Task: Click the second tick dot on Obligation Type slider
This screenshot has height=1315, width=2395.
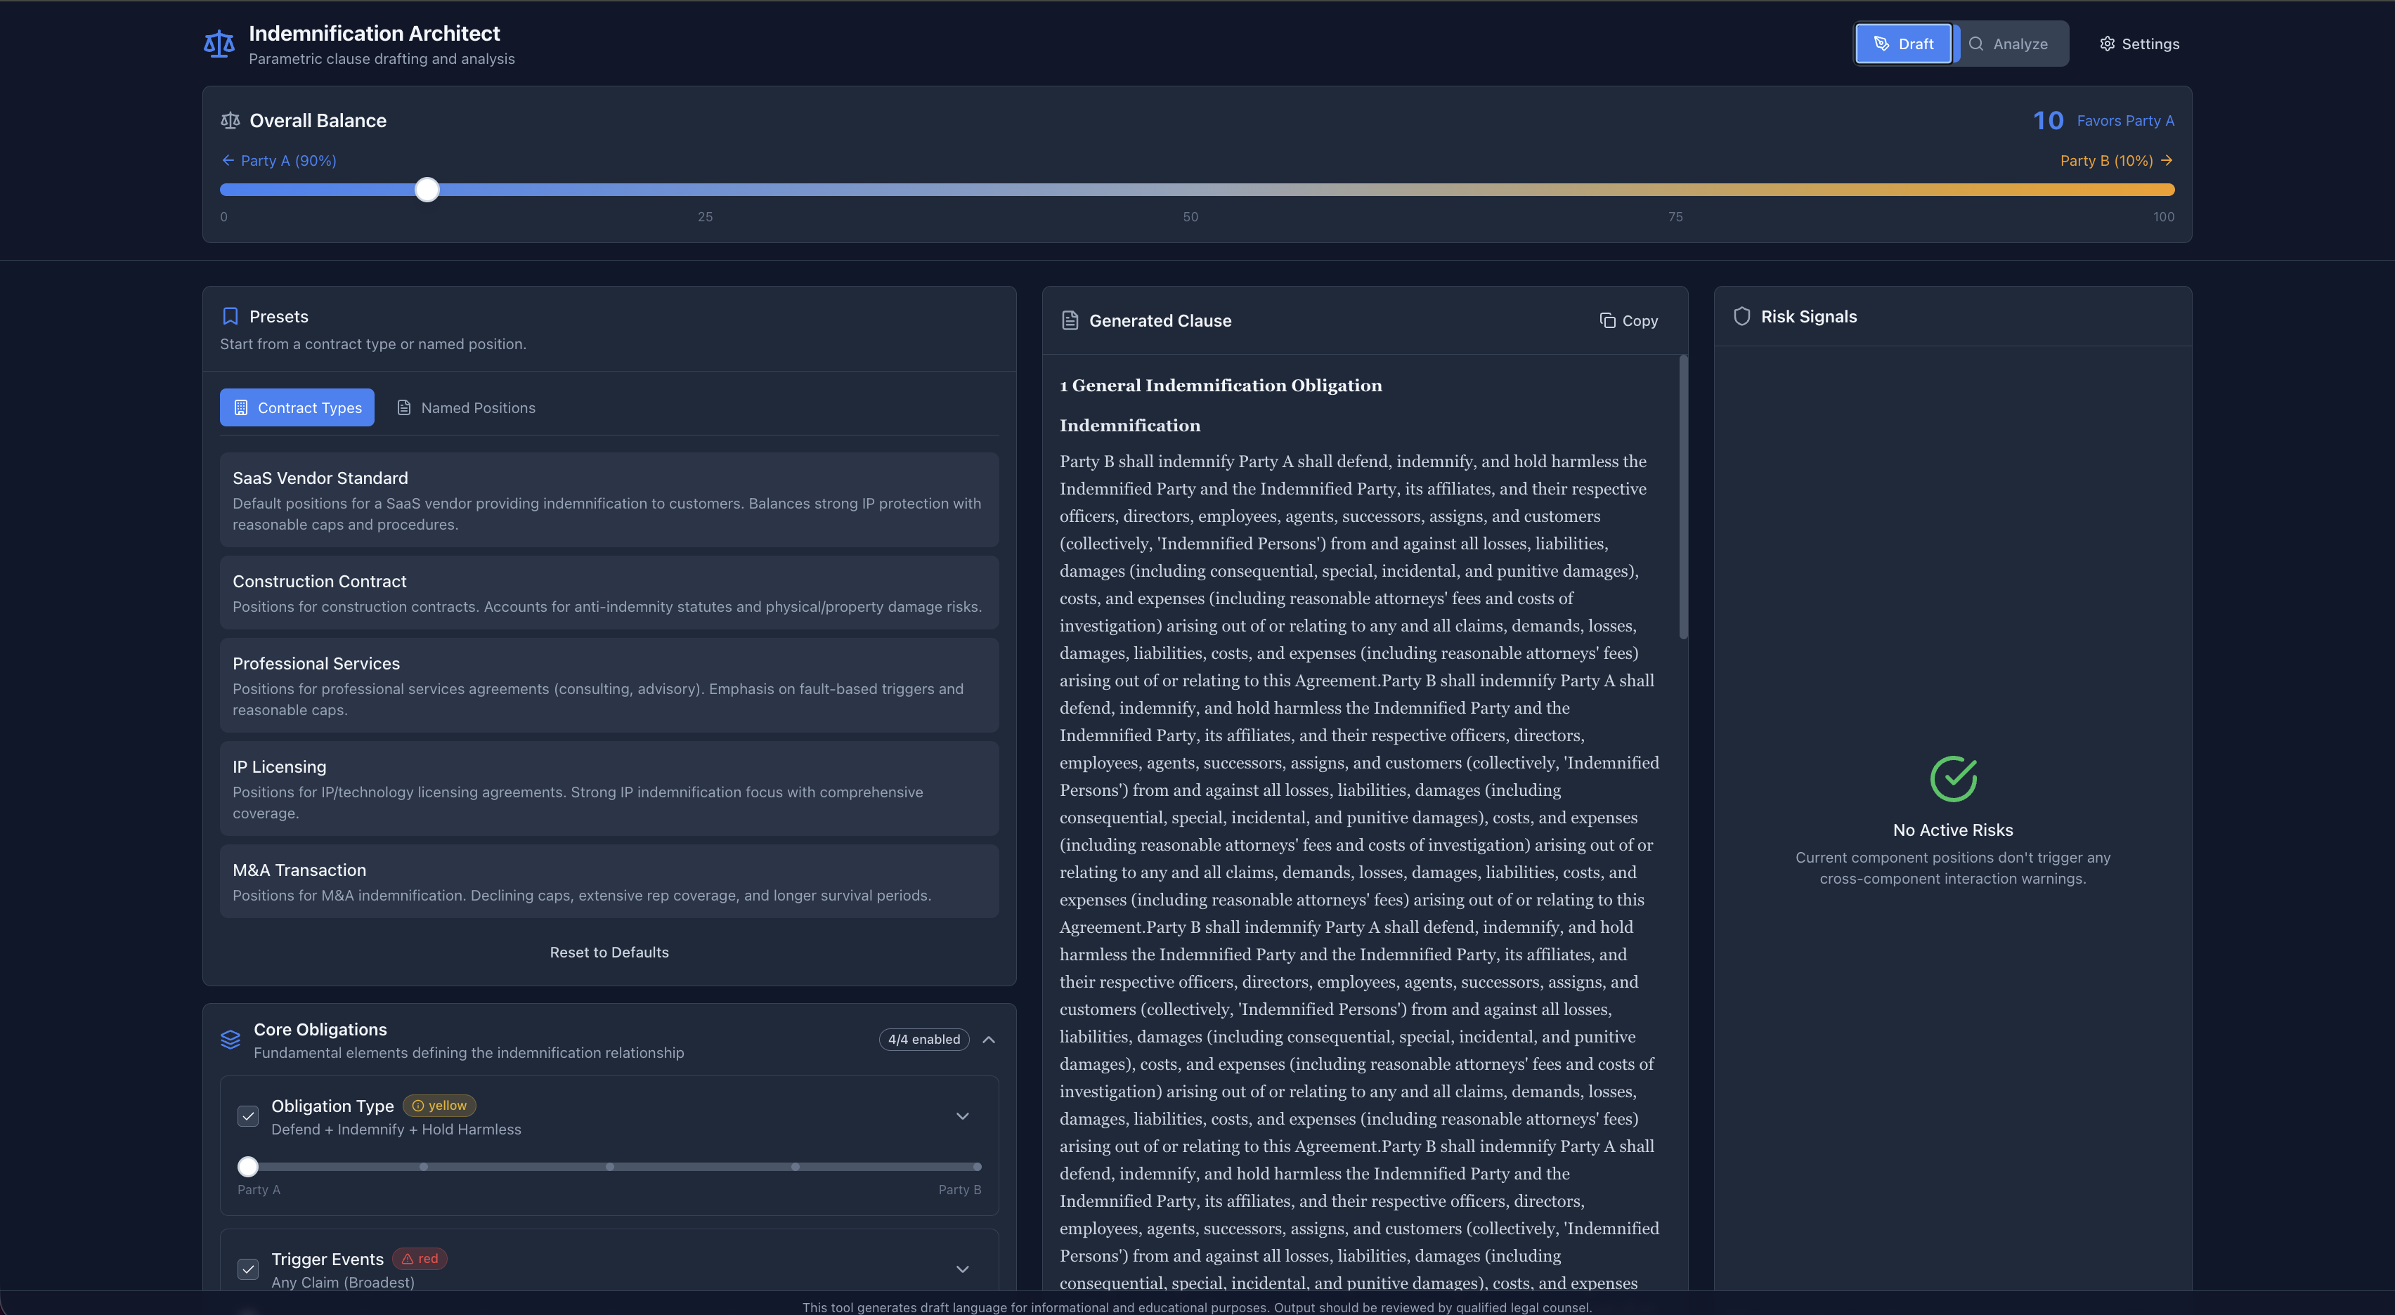Action: [424, 1166]
